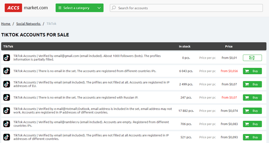Click TikTok icon of 521 pcs. row
This screenshot has width=269, height=143.
(x=7, y=137)
